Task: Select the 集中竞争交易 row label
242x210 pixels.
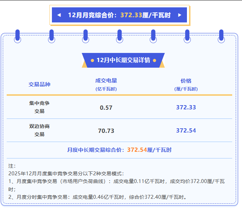Action: 39,107
